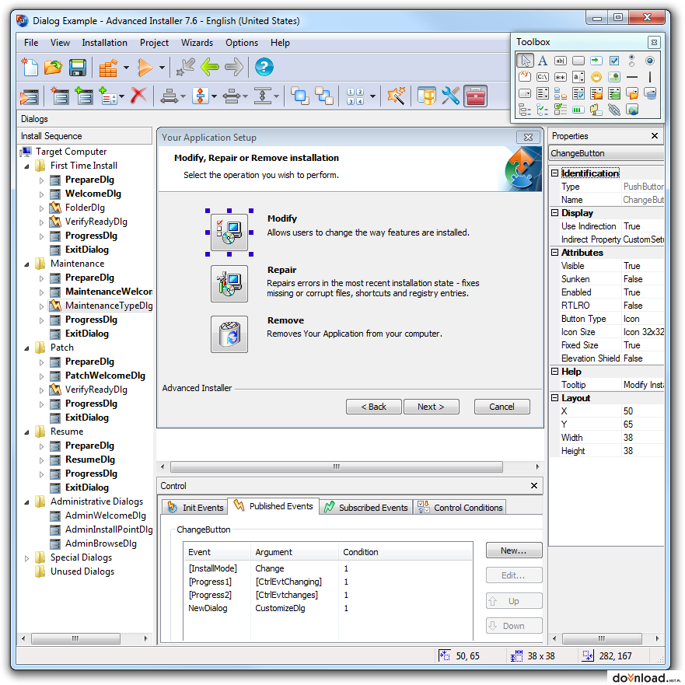Click the New... button in Control panel
This screenshot has height=685, width=685.
pos(514,550)
